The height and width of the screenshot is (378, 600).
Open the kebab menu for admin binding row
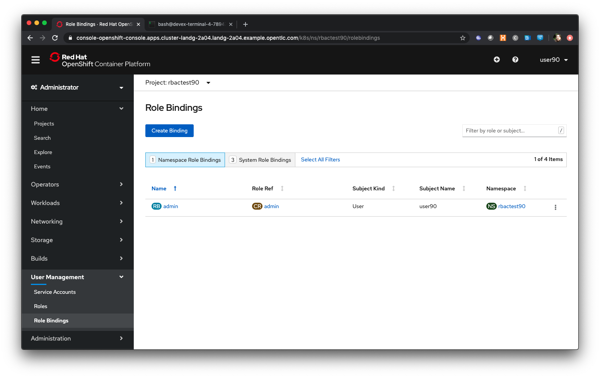click(556, 207)
